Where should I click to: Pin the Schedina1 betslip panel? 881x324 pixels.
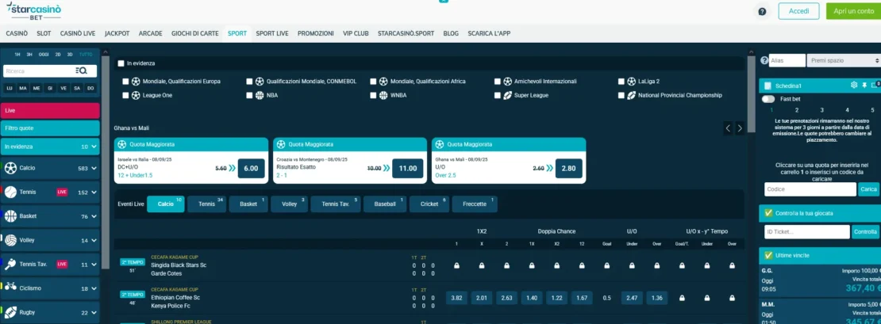(864, 85)
